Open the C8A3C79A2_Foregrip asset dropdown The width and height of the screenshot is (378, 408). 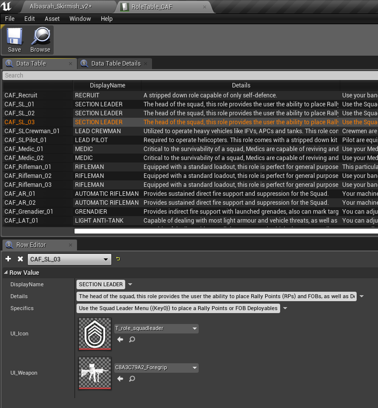coord(156,368)
